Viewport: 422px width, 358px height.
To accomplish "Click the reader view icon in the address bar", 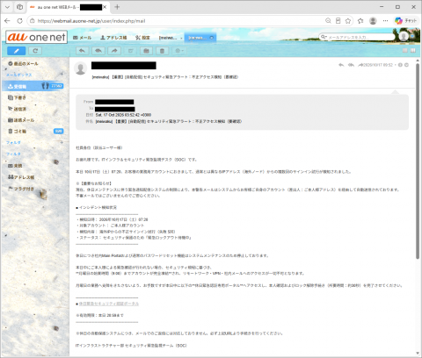I will pos(338,21).
